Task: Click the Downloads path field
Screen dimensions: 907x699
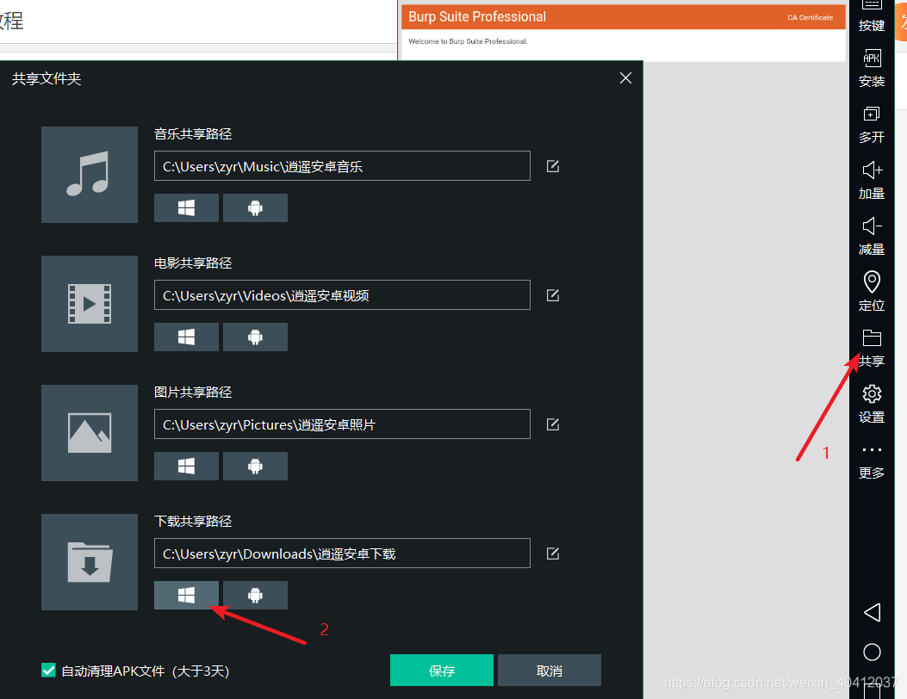Action: 342,554
